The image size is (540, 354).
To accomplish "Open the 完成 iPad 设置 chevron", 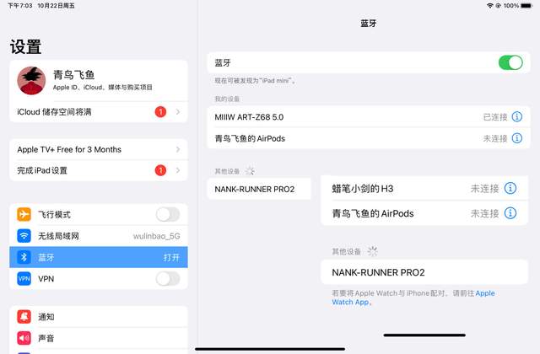I will [178, 170].
